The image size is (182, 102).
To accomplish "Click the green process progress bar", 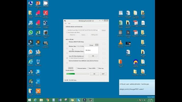I will click(78, 74).
